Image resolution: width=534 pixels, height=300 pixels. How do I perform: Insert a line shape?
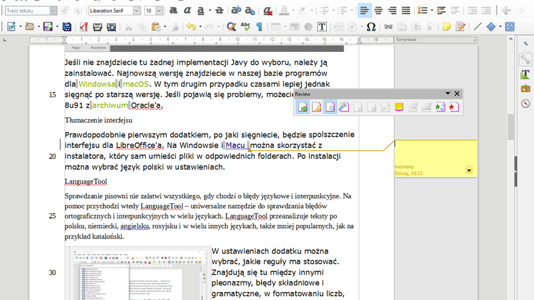[478, 26]
